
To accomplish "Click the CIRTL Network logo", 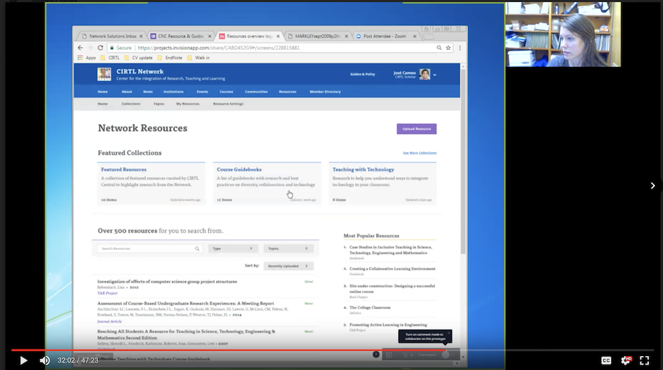I will pos(104,74).
